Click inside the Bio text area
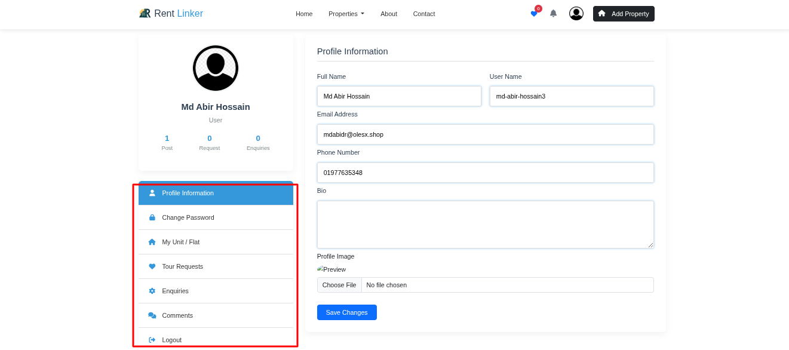 pyautogui.click(x=485, y=224)
